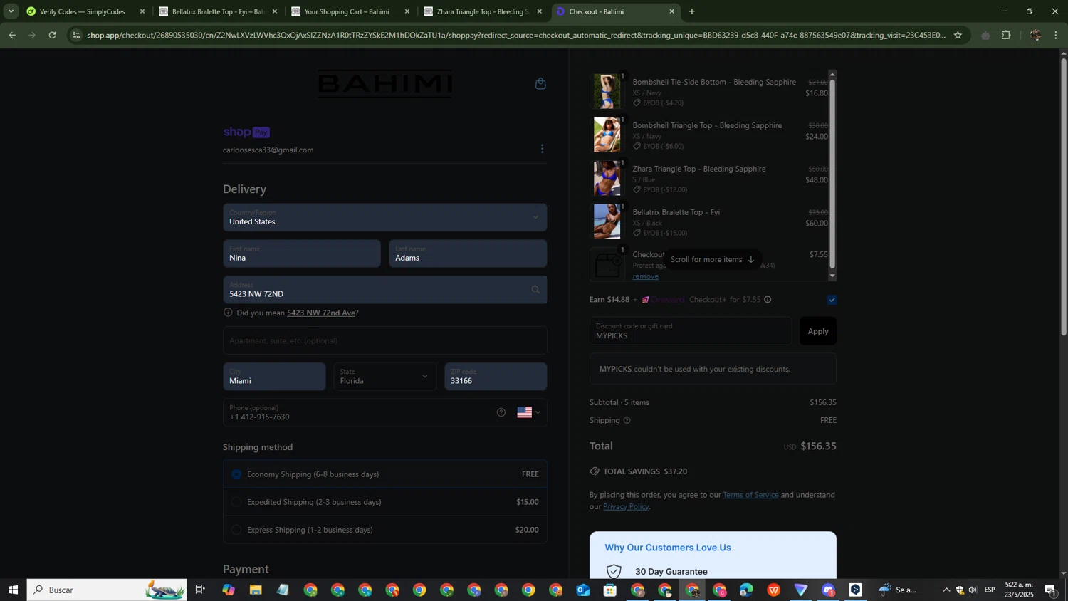Bookmark this page with star icon
The image size is (1068, 601).
pos(958,35)
